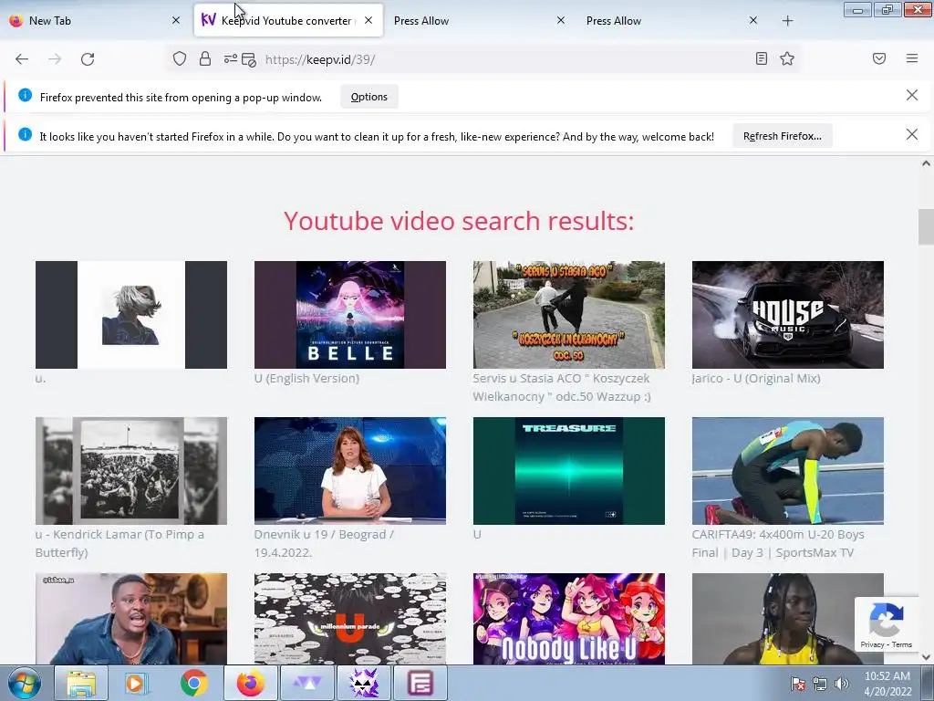
Task: Open Windows Explorer from taskbar
Action: coord(80,683)
